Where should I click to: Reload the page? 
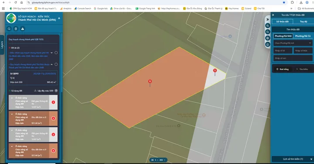pyautogui.click(x=16, y=3)
